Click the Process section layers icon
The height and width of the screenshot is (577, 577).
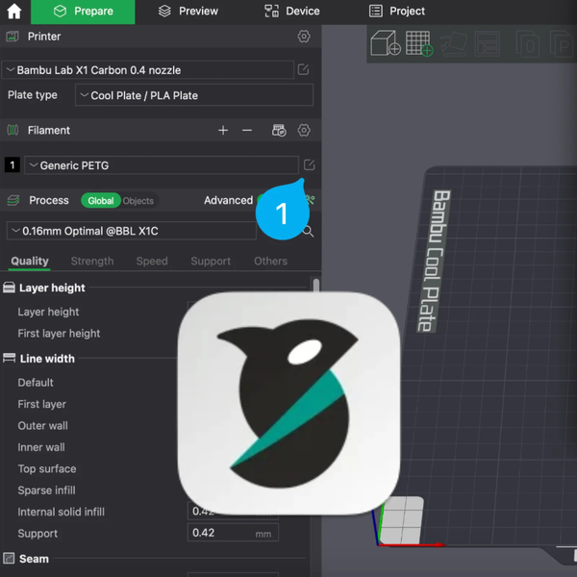[13, 201]
